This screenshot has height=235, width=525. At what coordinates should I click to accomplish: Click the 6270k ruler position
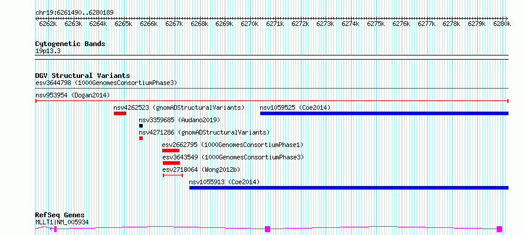pyautogui.click(x=250, y=24)
